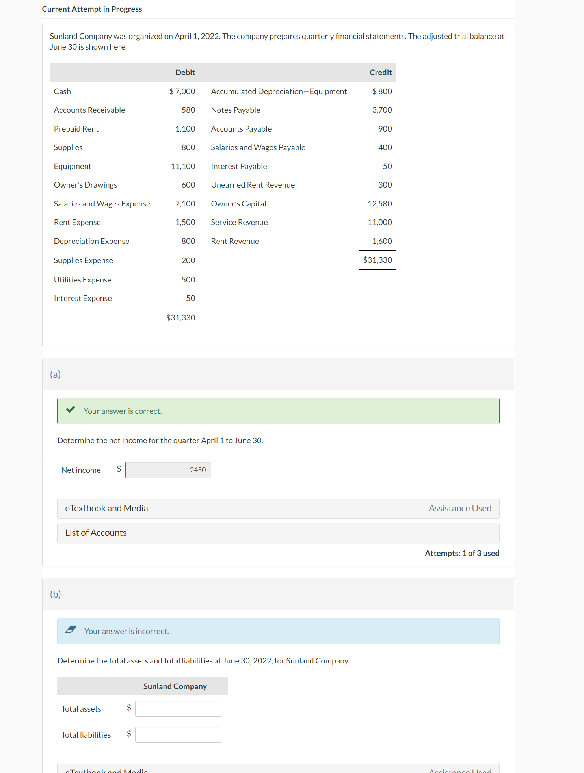Click the 'Rent Expense' account label
This screenshot has height=773, width=584.
[77, 222]
